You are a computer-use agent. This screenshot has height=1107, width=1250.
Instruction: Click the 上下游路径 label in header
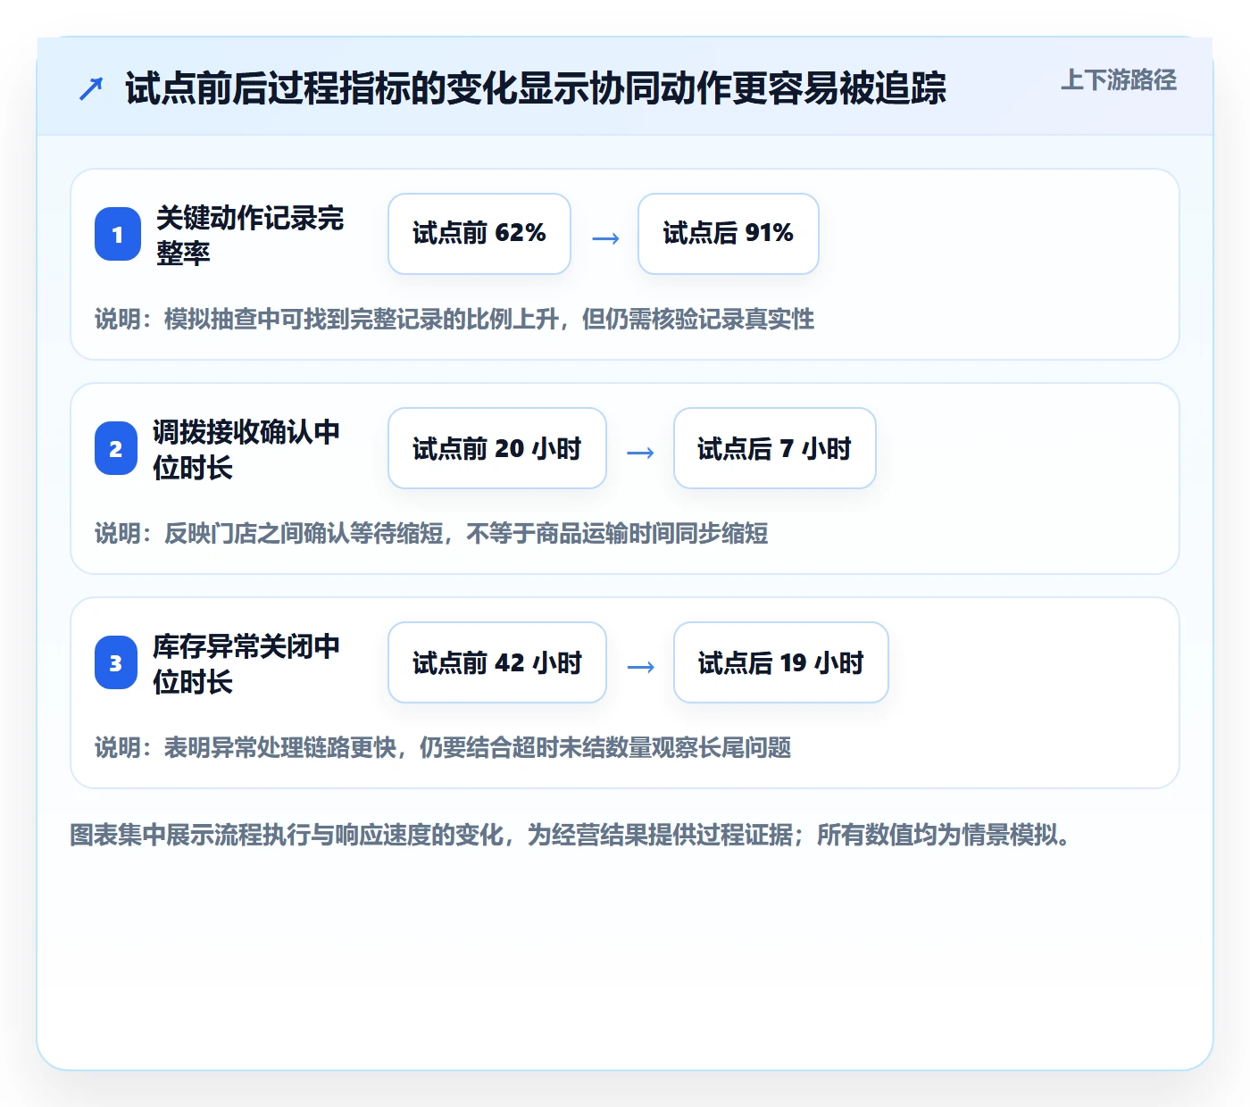[x=1119, y=80]
